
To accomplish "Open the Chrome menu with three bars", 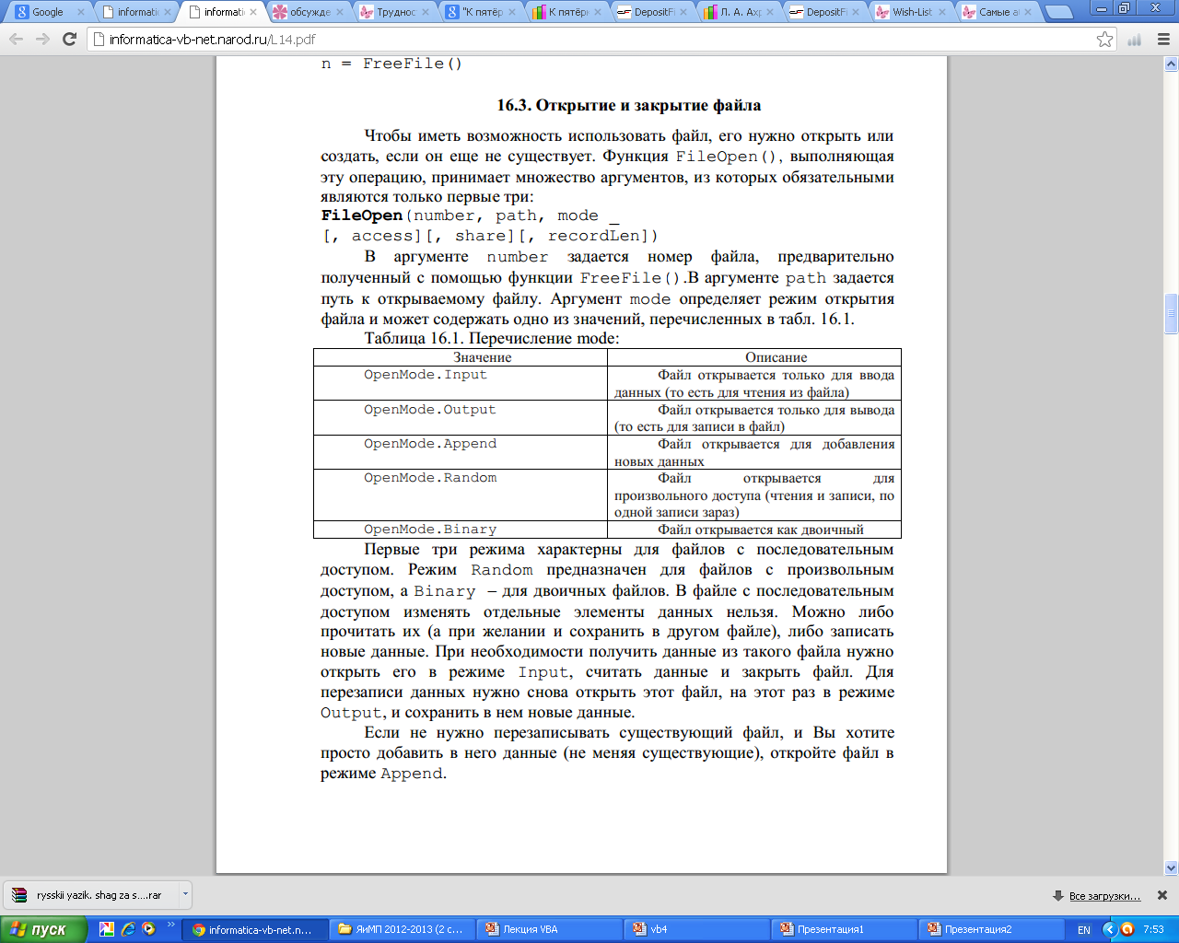I will coord(1163,40).
